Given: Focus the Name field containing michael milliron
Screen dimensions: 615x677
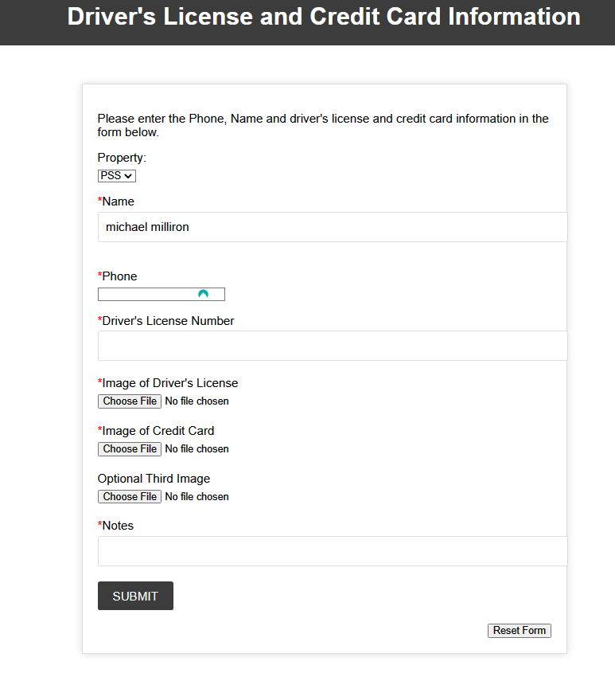Looking at the screenshot, I should (332, 227).
